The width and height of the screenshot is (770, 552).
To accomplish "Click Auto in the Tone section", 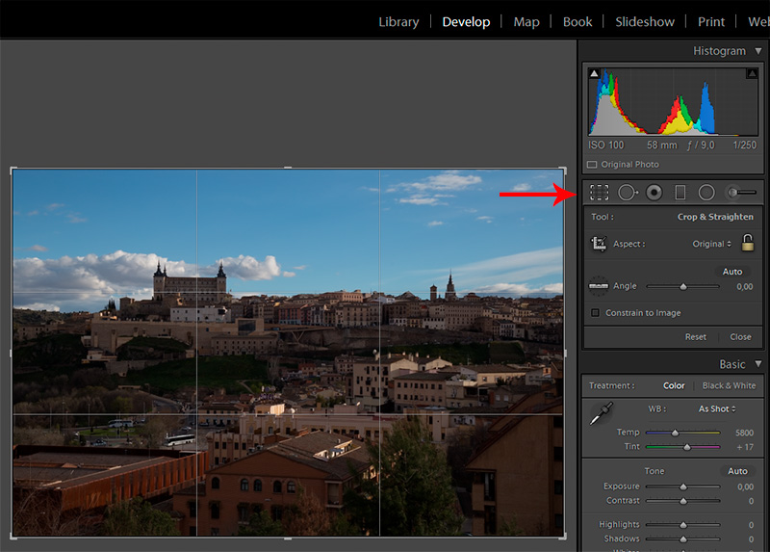I will coord(737,471).
